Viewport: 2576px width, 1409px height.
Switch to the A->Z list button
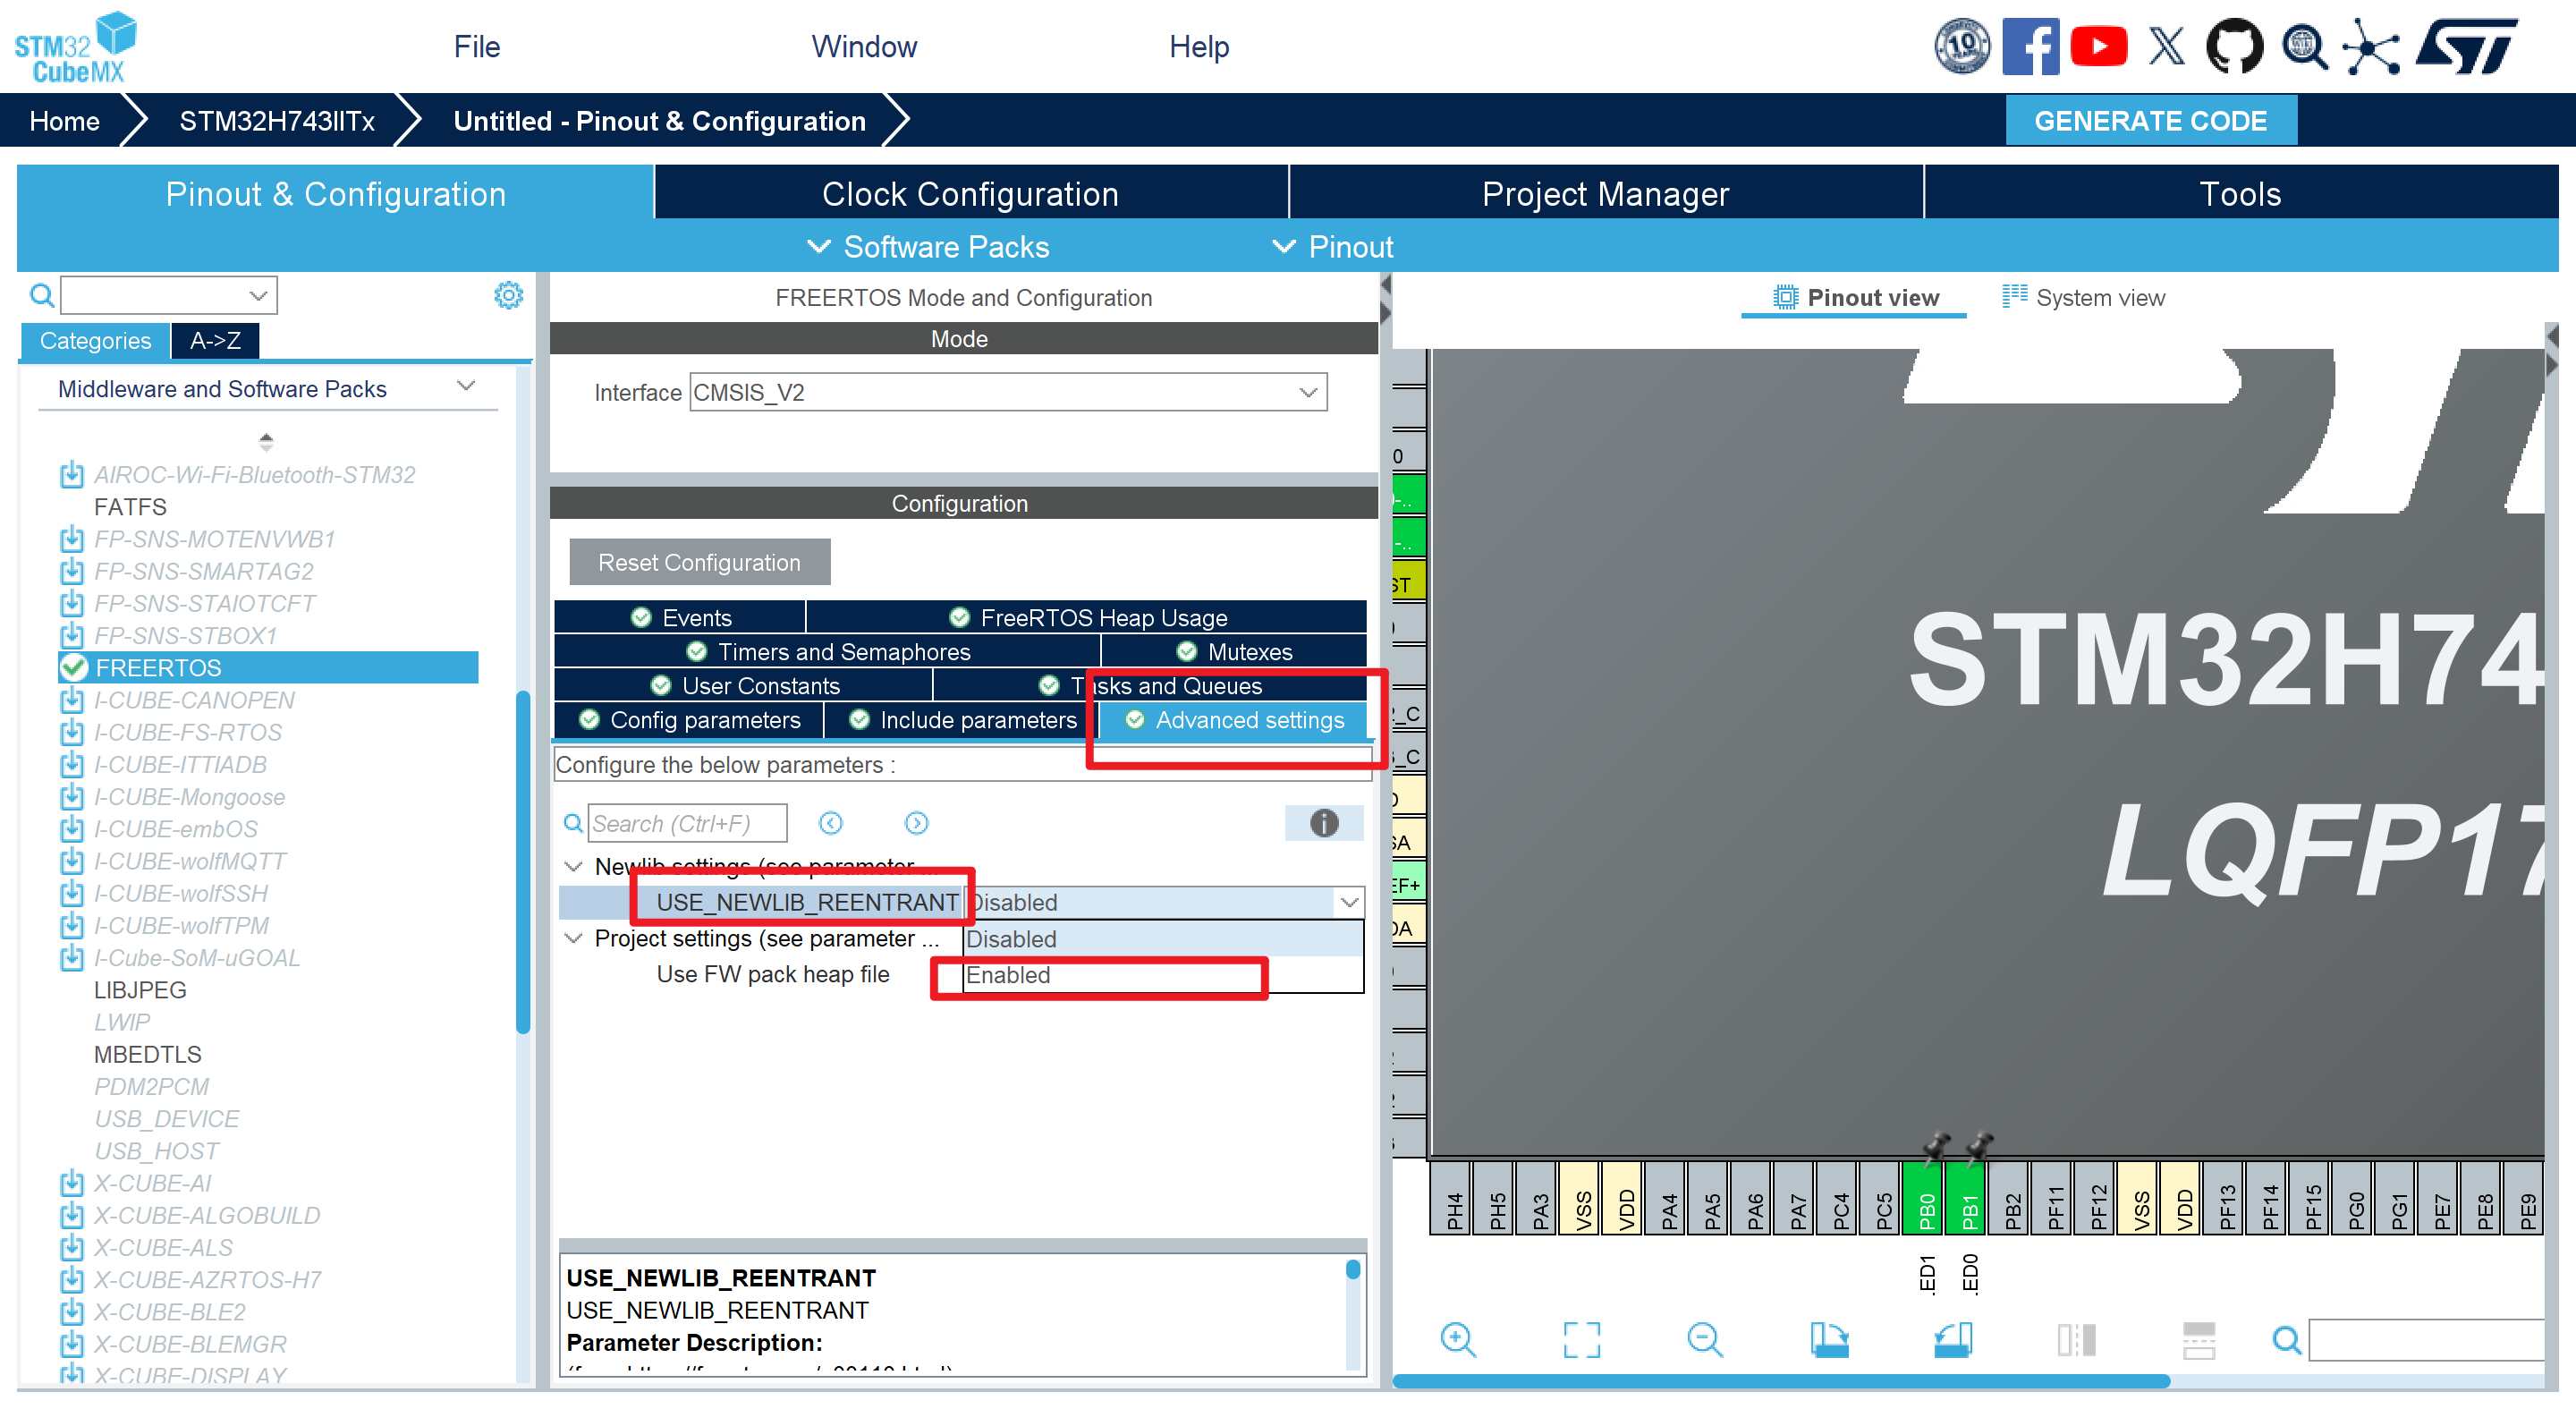point(215,340)
